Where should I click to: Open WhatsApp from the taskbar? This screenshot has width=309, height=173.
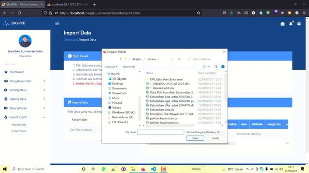[103, 169]
